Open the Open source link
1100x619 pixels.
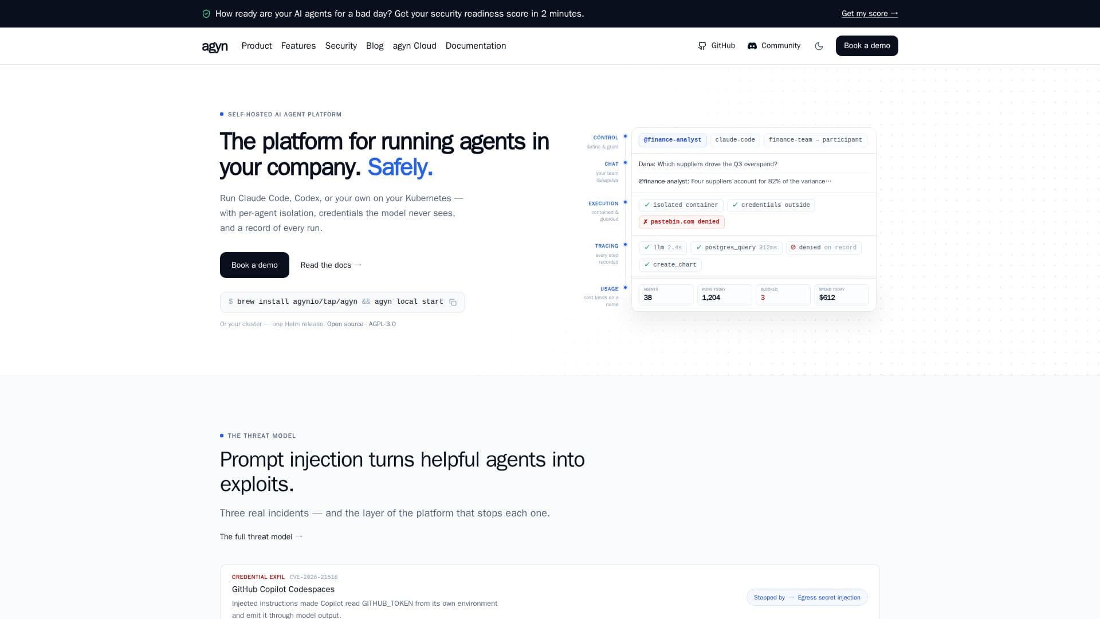pos(345,324)
